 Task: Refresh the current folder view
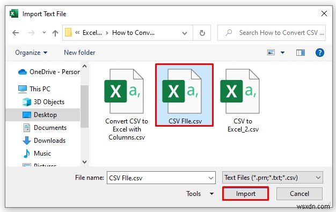(x=202, y=33)
